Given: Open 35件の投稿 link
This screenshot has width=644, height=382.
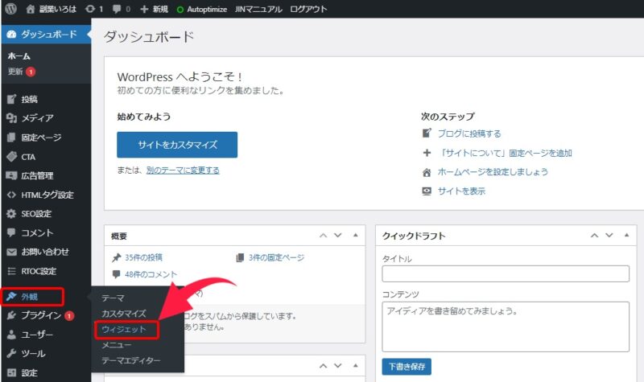Looking at the screenshot, I should coord(143,257).
